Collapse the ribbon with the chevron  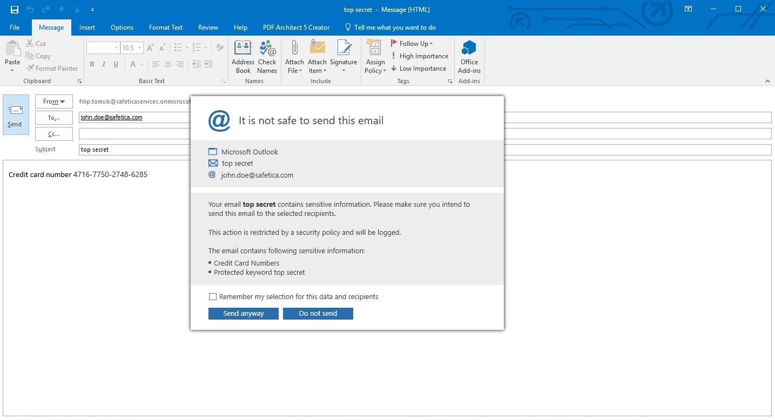[767, 81]
